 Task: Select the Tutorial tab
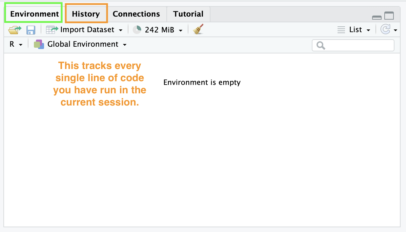[188, 14]
